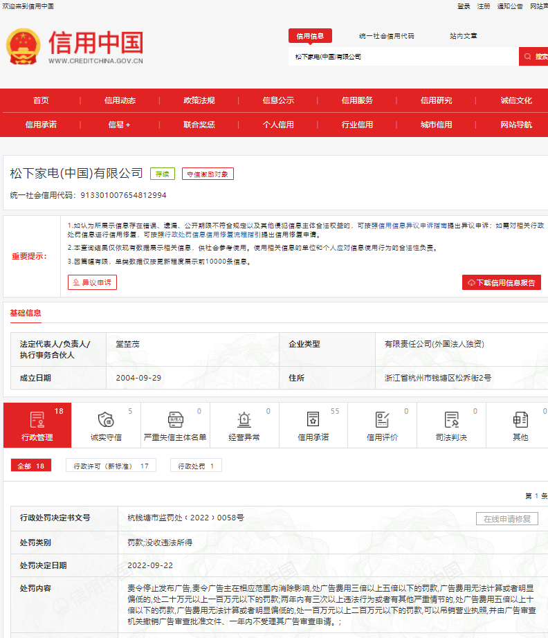The height and width of the screenshot is (638, 548).
Task: Open 联合奖惩 menu item
Action: (199, 125)
